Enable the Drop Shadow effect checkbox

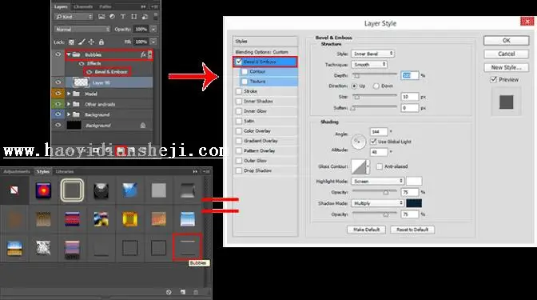(x=239, y=170)
